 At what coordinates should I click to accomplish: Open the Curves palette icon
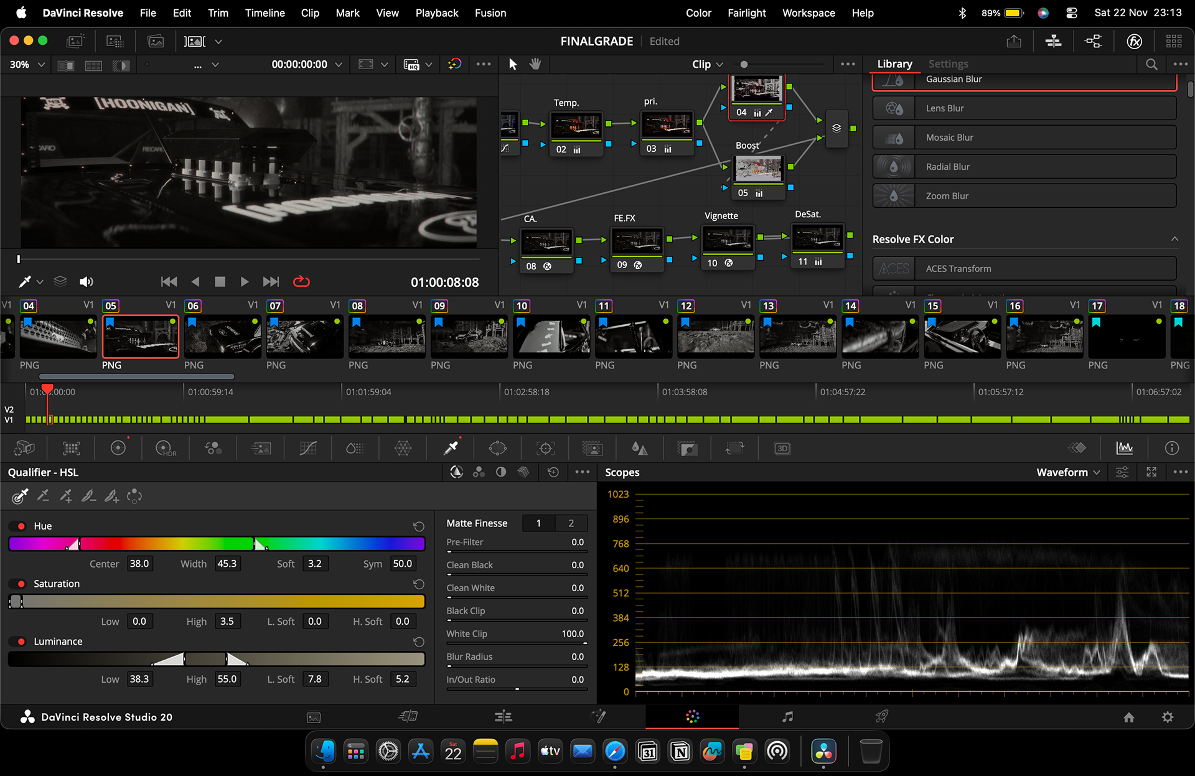308,448
